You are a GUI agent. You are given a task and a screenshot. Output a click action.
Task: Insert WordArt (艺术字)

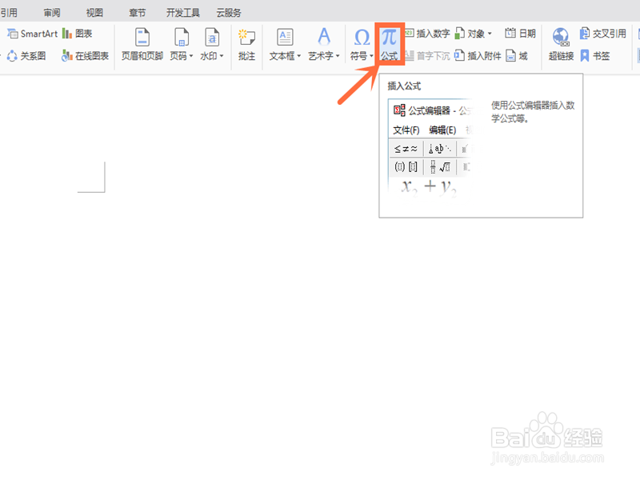[x=324, y=44]
